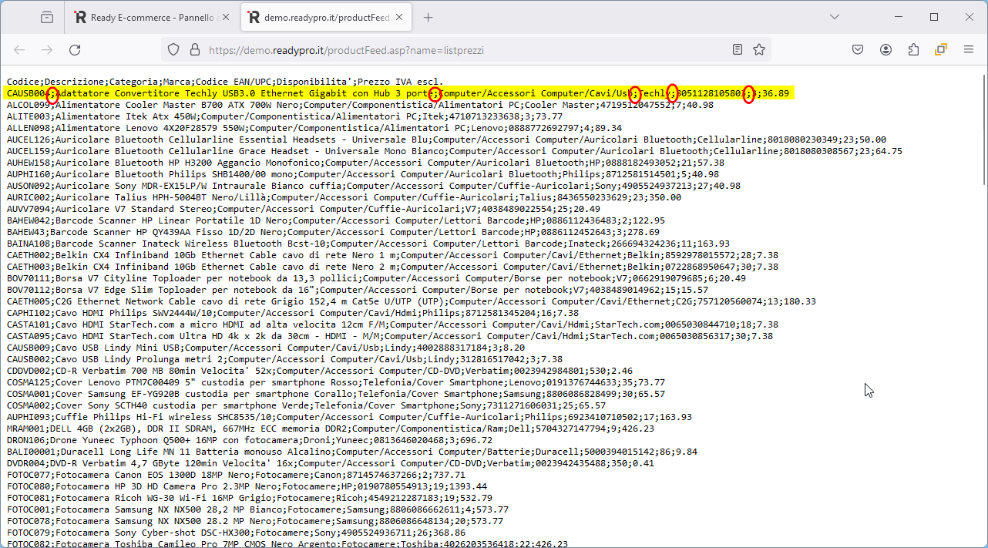Screen dimensions: 988x548
Task: Click the COSMA125 Cover Lenovo line
Action: [336, 382]
